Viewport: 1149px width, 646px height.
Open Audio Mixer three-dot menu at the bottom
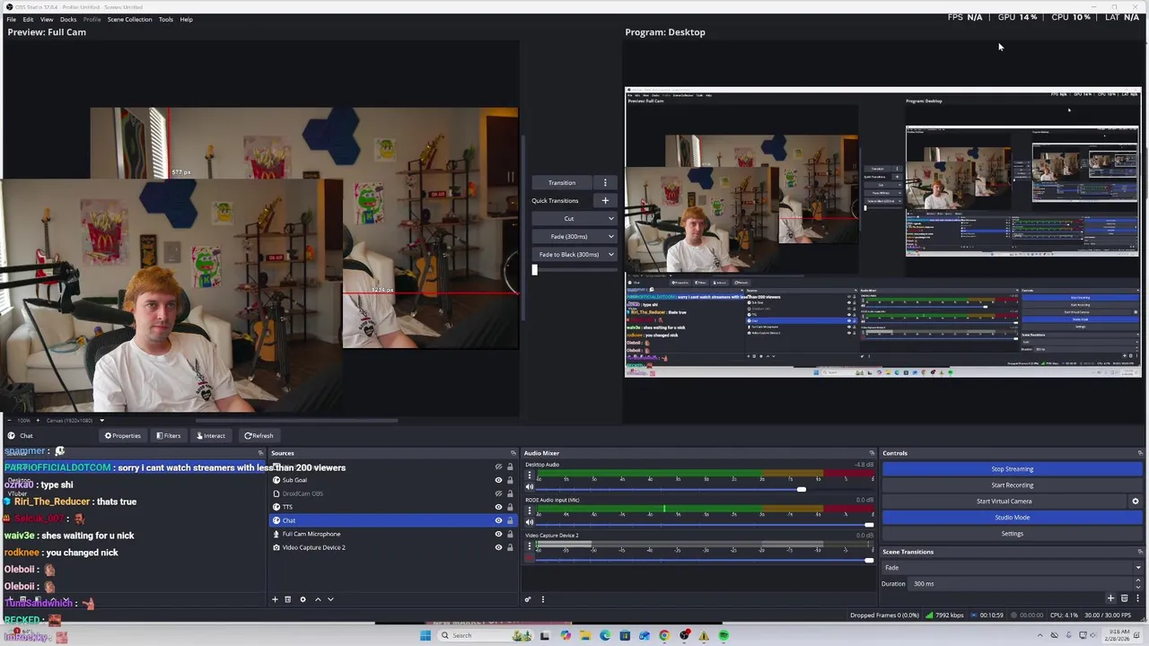pos(542,599)
